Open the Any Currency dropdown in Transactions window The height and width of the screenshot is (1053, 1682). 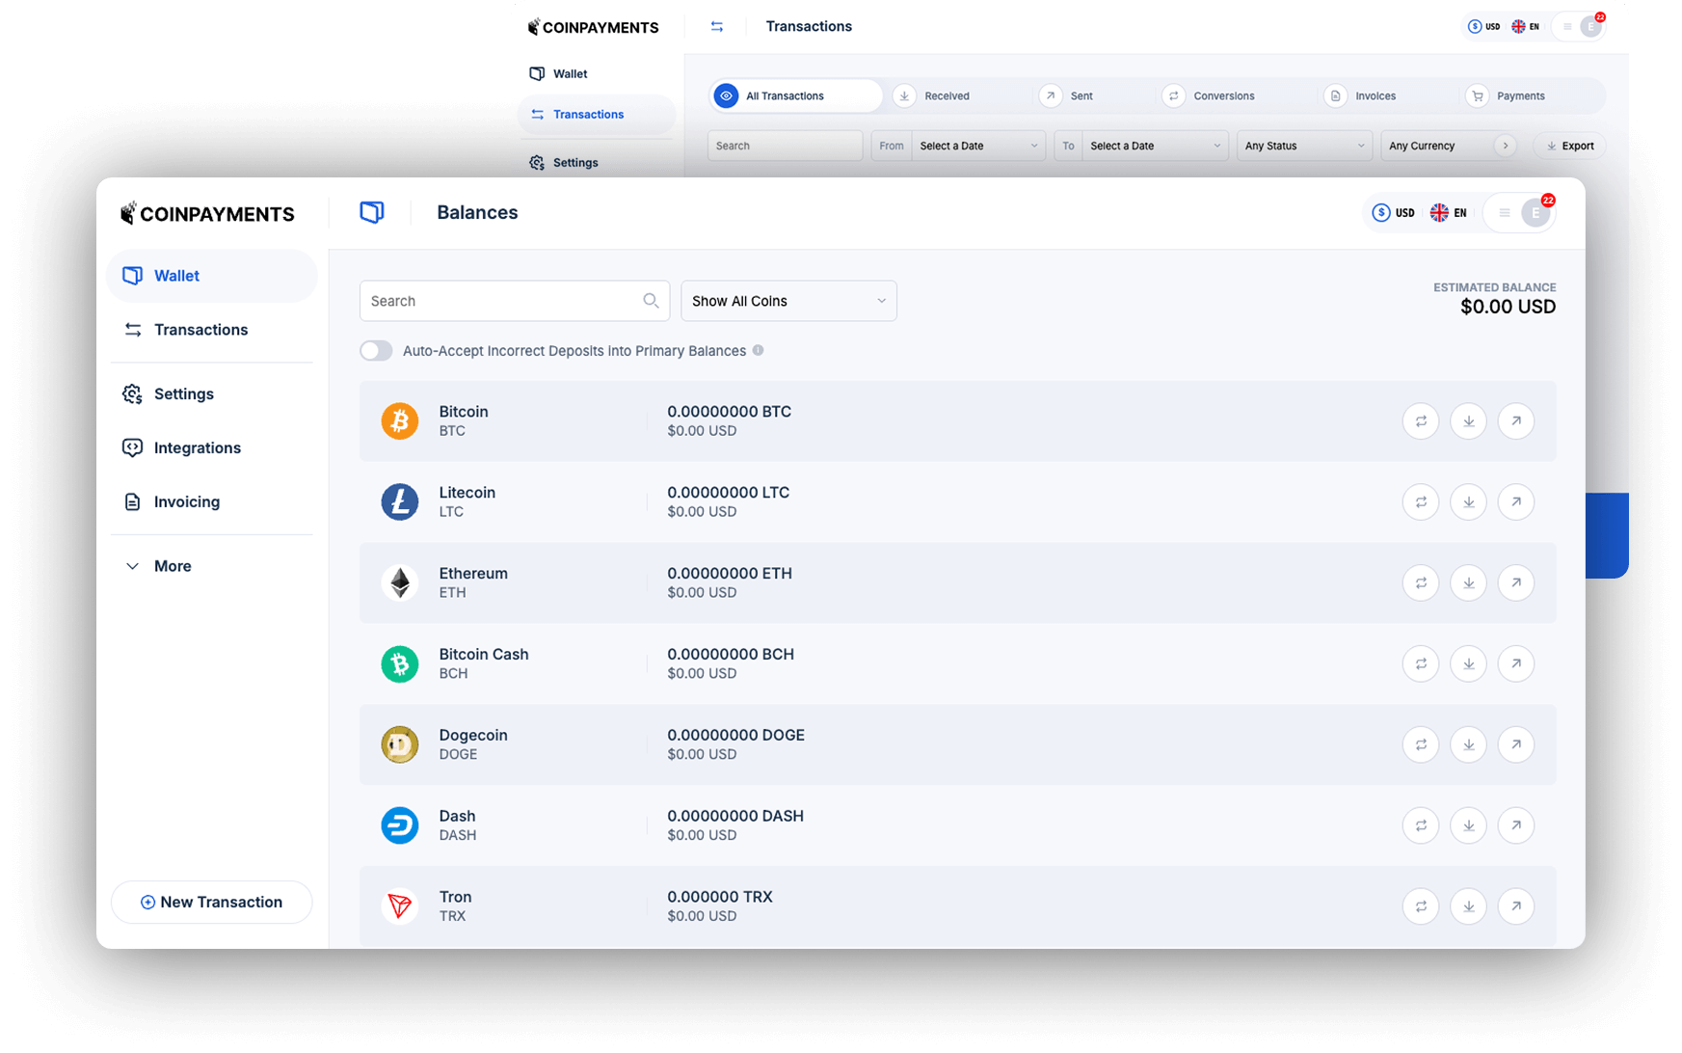1449,146
